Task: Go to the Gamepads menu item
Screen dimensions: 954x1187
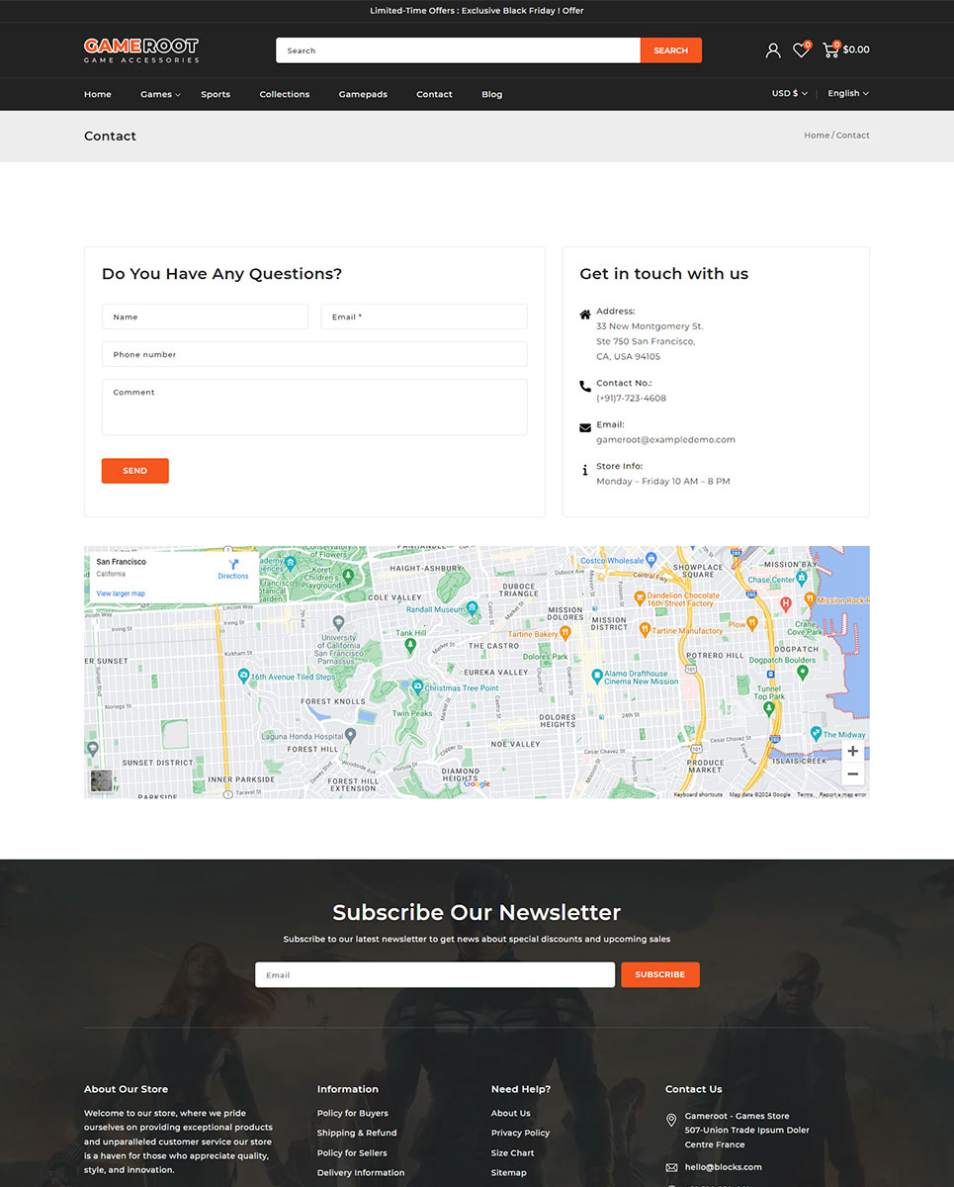Action: [363, 95]
